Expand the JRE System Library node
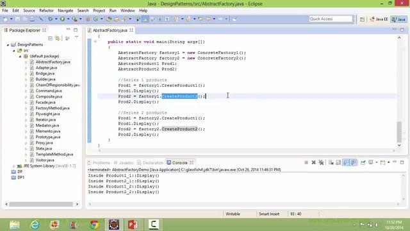This screenshot has width=410, height=231. click(13, 166)
